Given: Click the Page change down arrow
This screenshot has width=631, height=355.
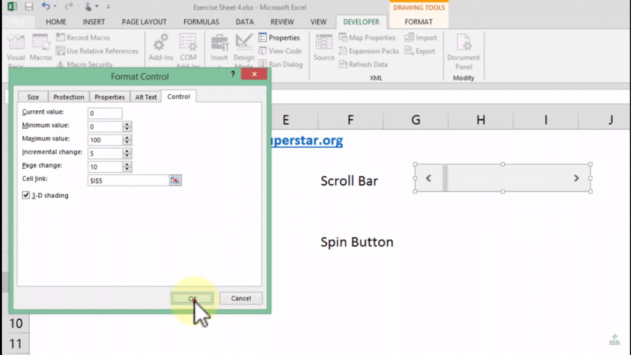Looking at the screenshot, I should [127, 169].
